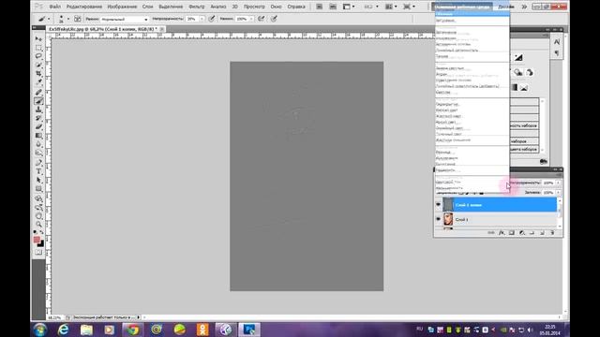This screenshot has height=337, width=600.
Task: Open the Изображение menu
Action: (x=122, y=7)
